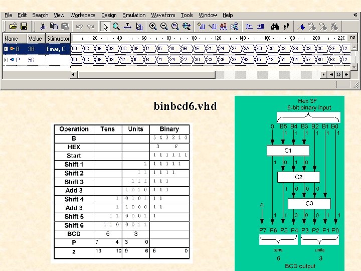This screenshot has height=271, width=361.
Task: Open the Simulation menu
Action: tap(134, 15)
